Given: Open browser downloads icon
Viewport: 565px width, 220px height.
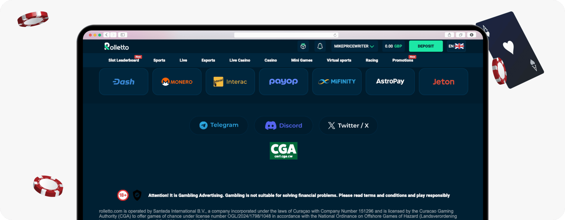Looking at the screenshot, I should pyautogui.click(x=471, y=35).
